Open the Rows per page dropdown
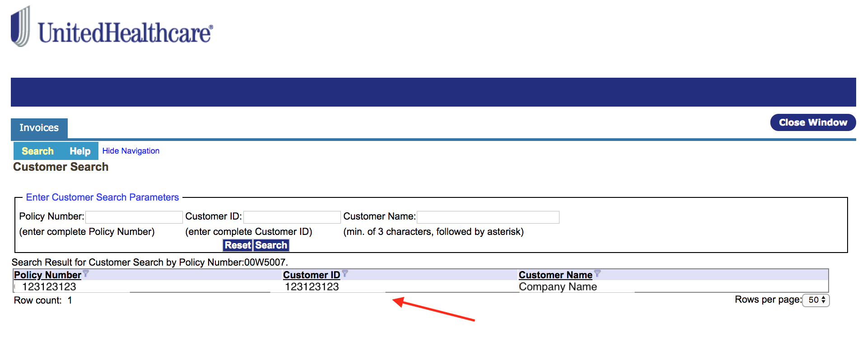The width and height of the screenshot is (867, 356). pos(816,300)
